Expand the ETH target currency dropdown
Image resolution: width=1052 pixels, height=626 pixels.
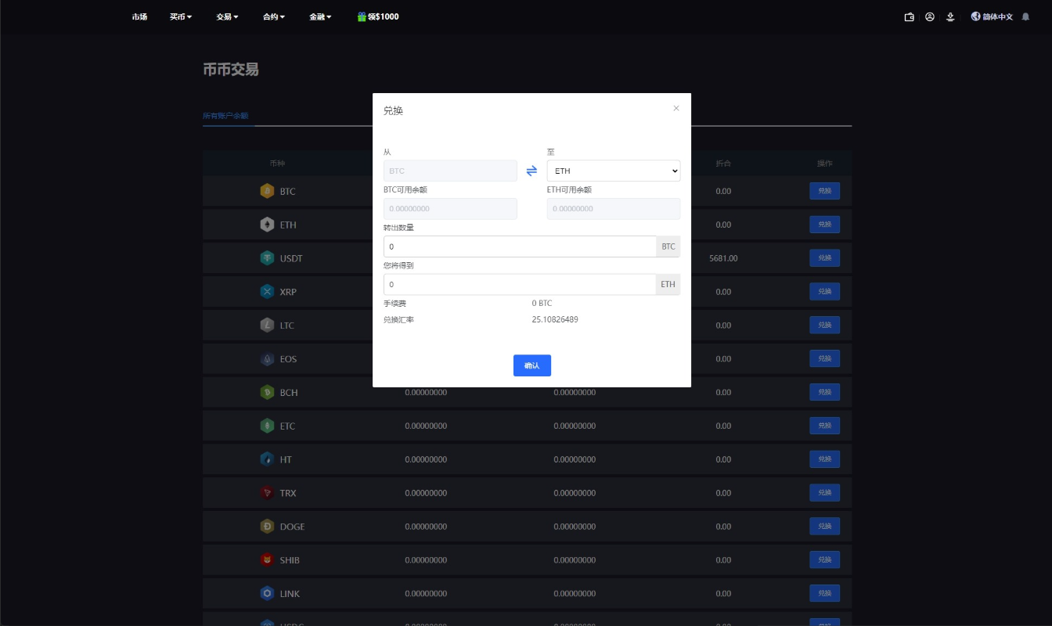[x=613, y=171]
